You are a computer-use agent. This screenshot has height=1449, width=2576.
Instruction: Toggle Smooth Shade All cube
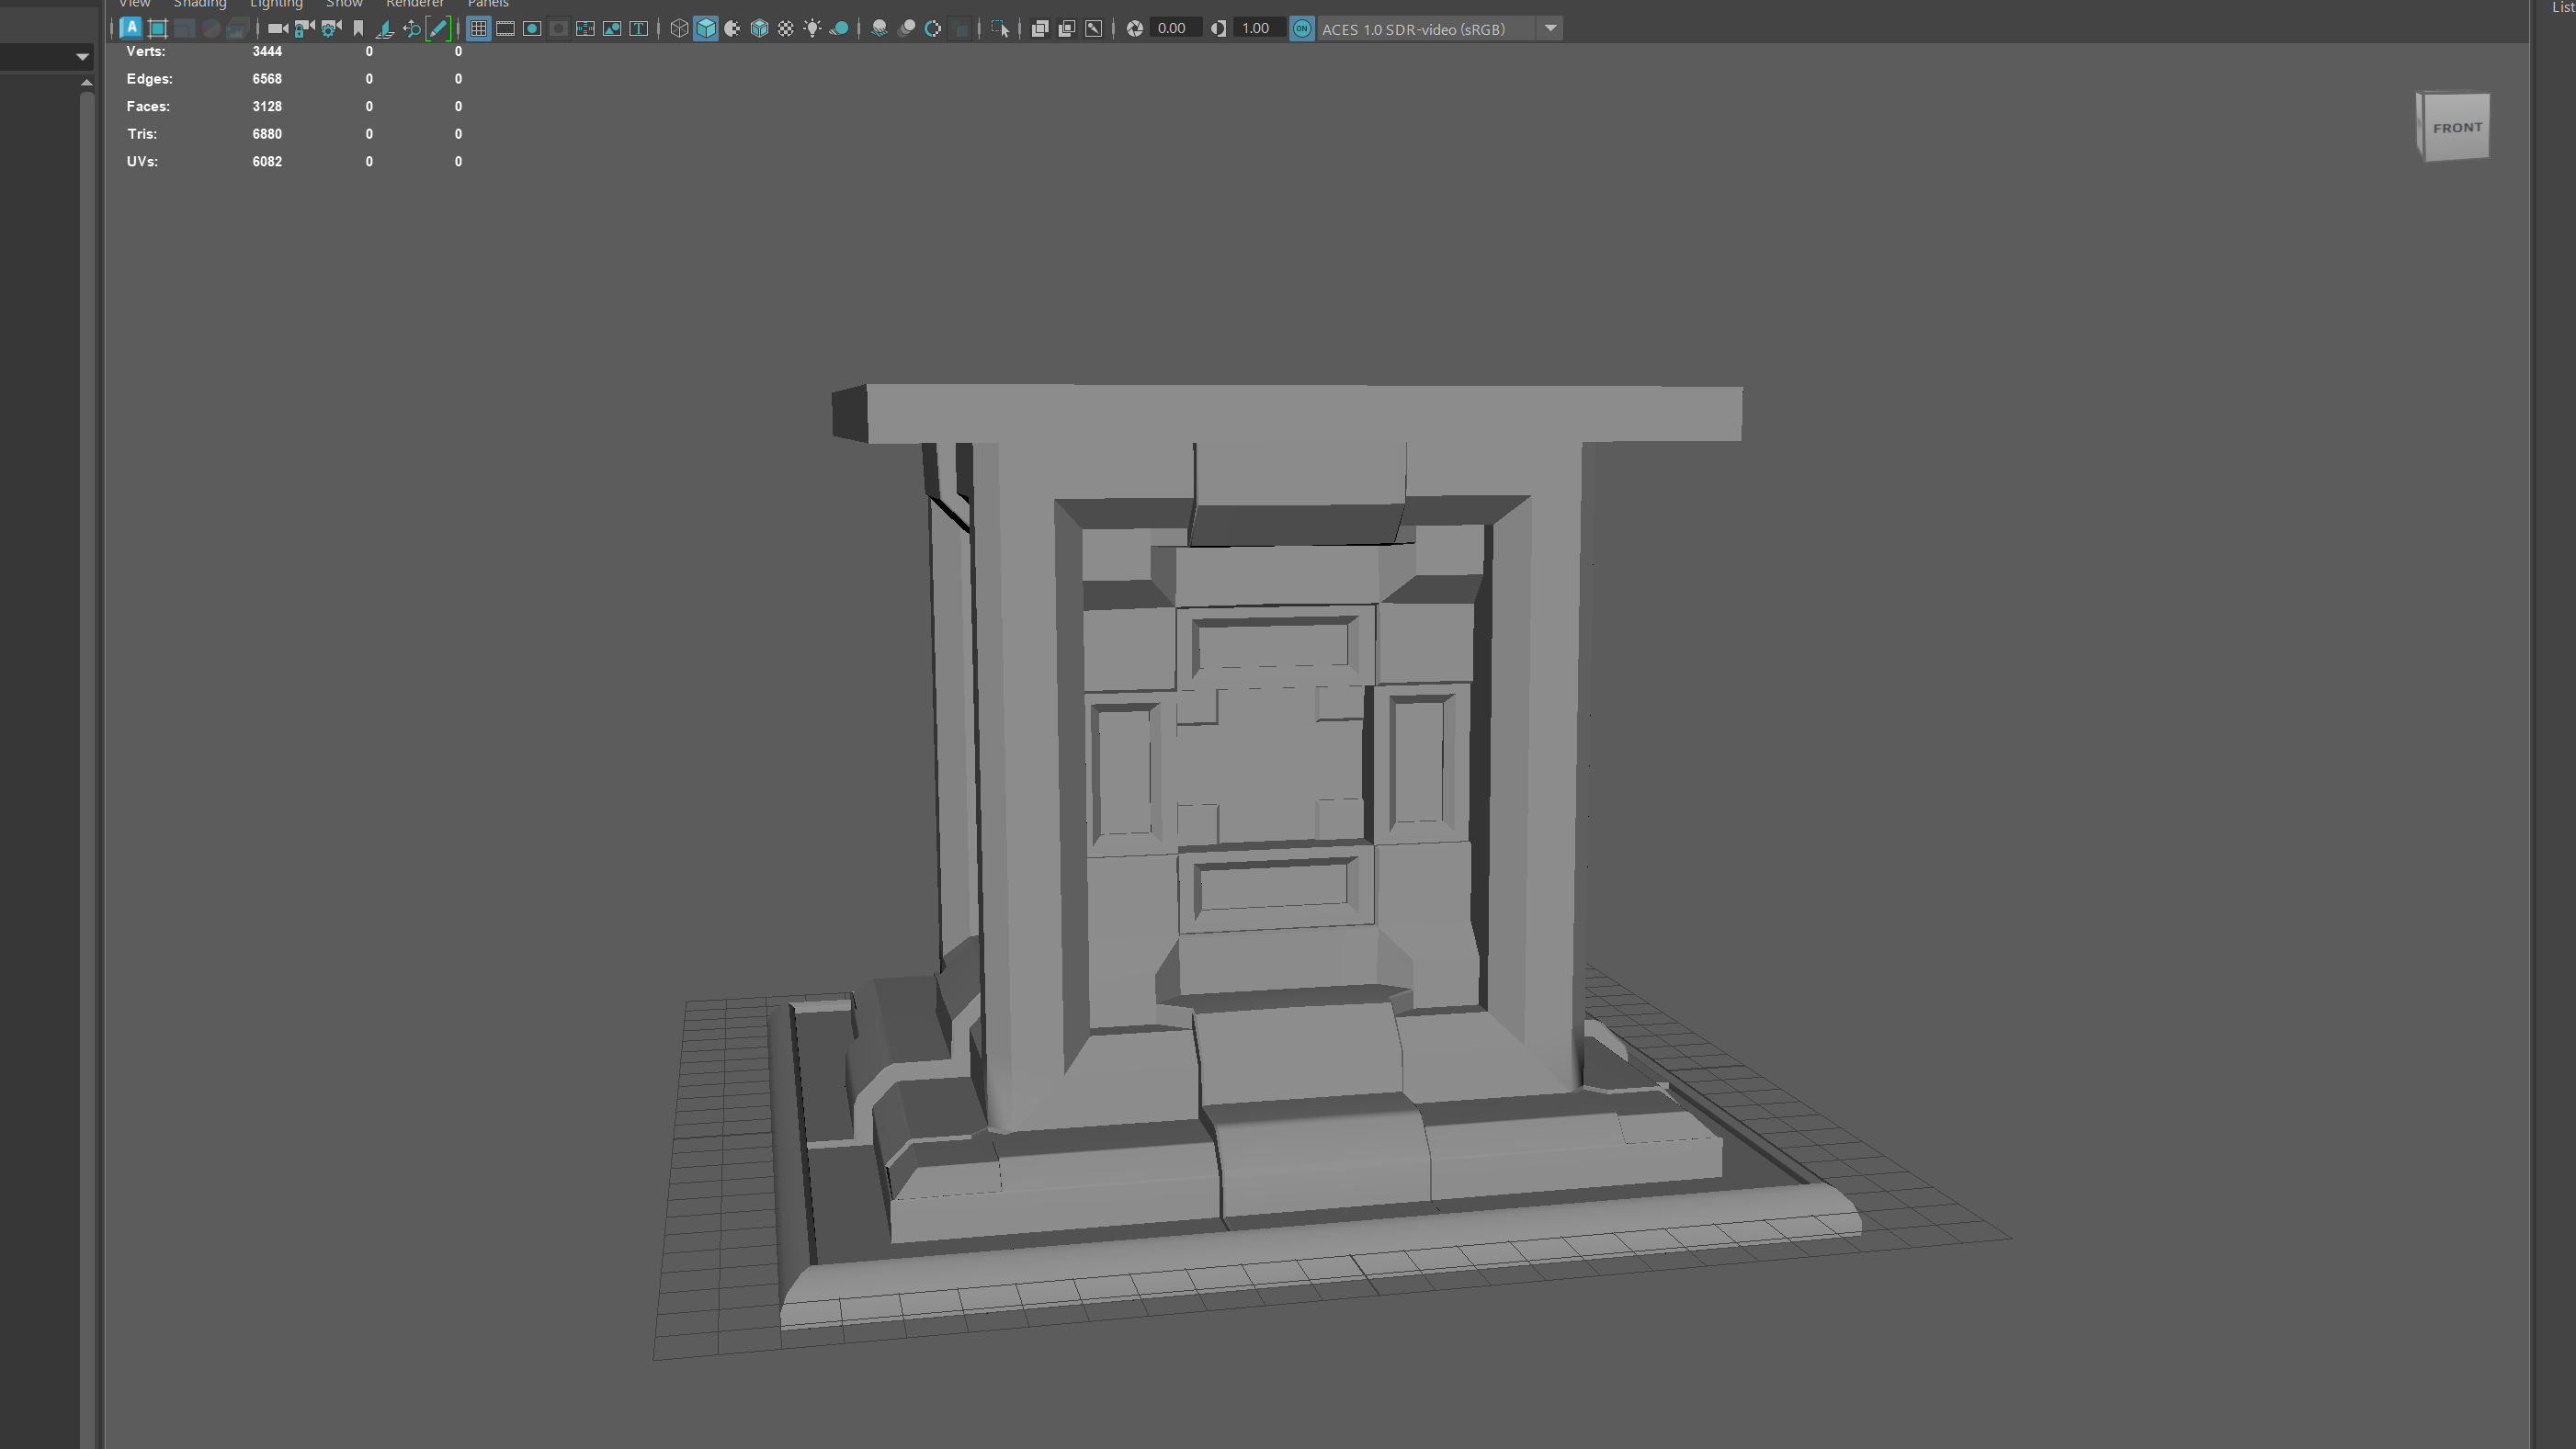pyautogui.click(x=706, y=29)
